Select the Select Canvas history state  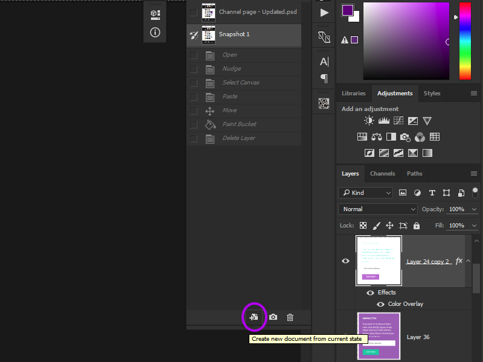click(244, 83)
